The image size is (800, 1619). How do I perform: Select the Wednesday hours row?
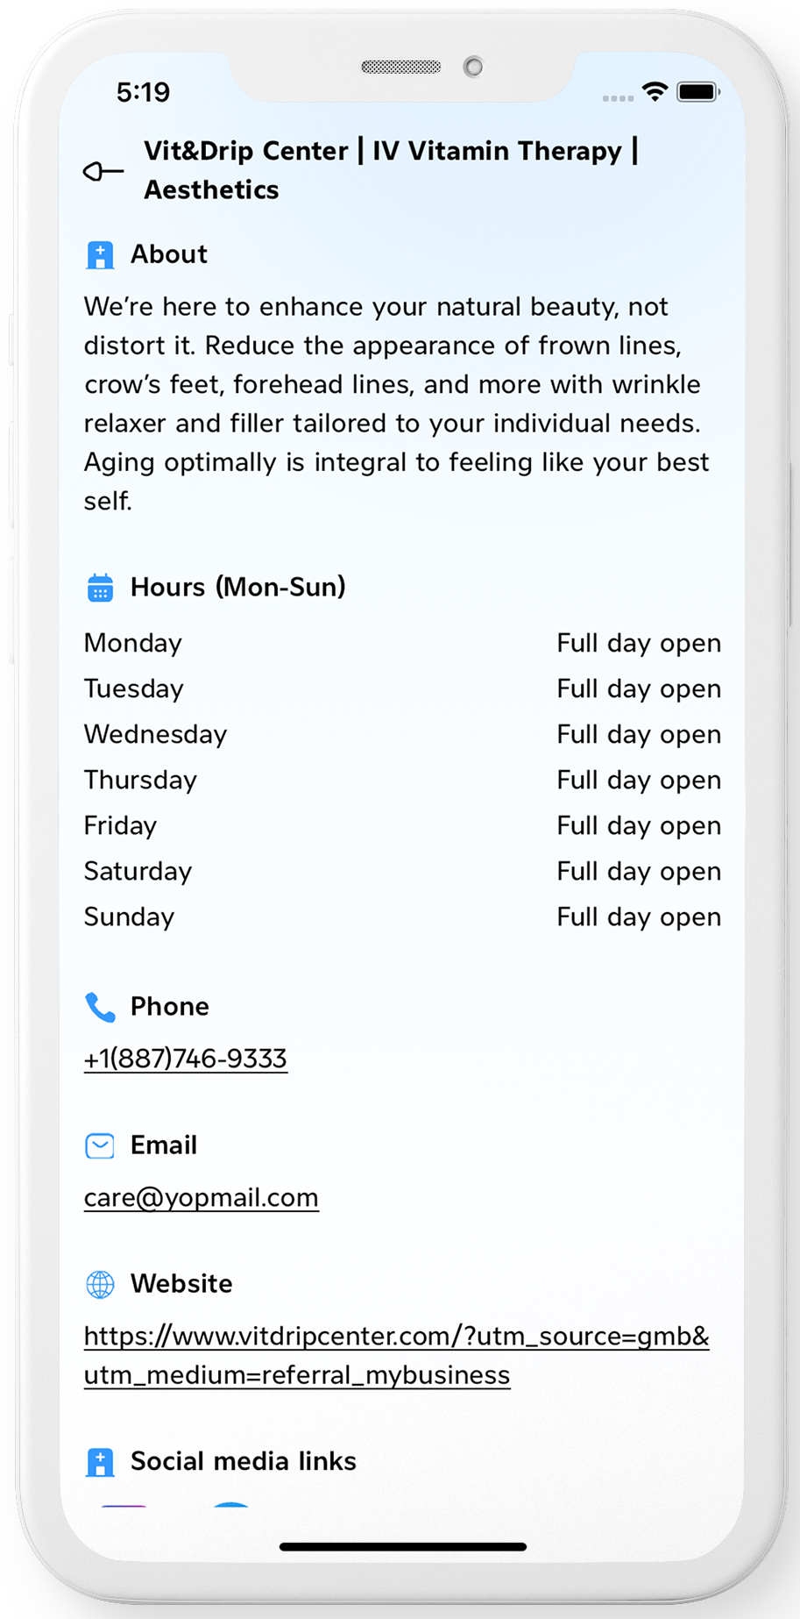402,734
